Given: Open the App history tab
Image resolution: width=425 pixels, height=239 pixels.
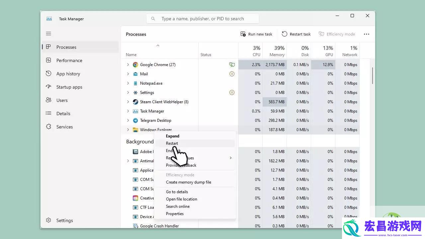Looking at the screenshot, I should click(80, 74).
